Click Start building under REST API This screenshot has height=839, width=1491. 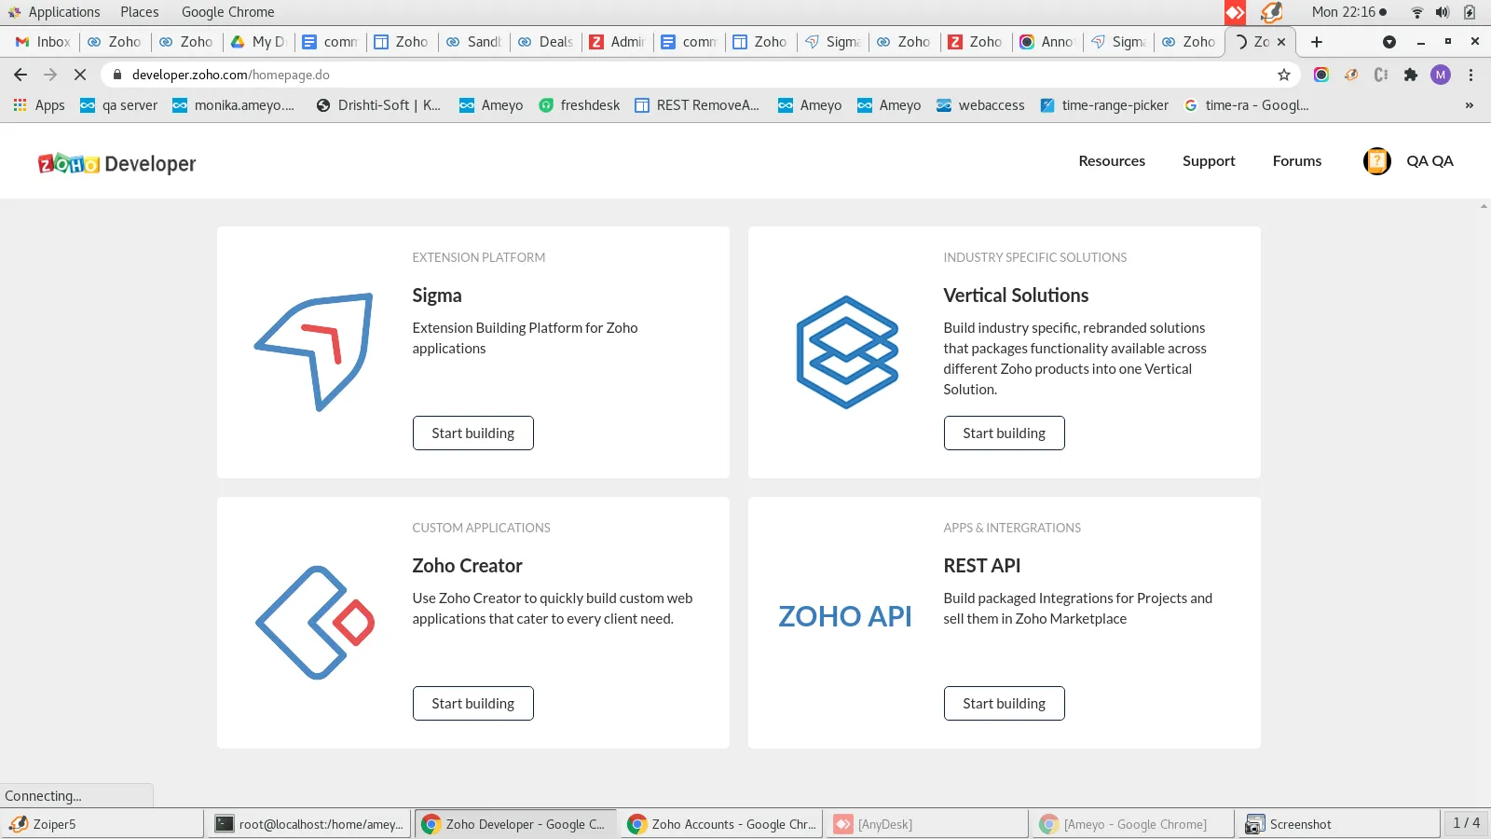[1005, 704]
